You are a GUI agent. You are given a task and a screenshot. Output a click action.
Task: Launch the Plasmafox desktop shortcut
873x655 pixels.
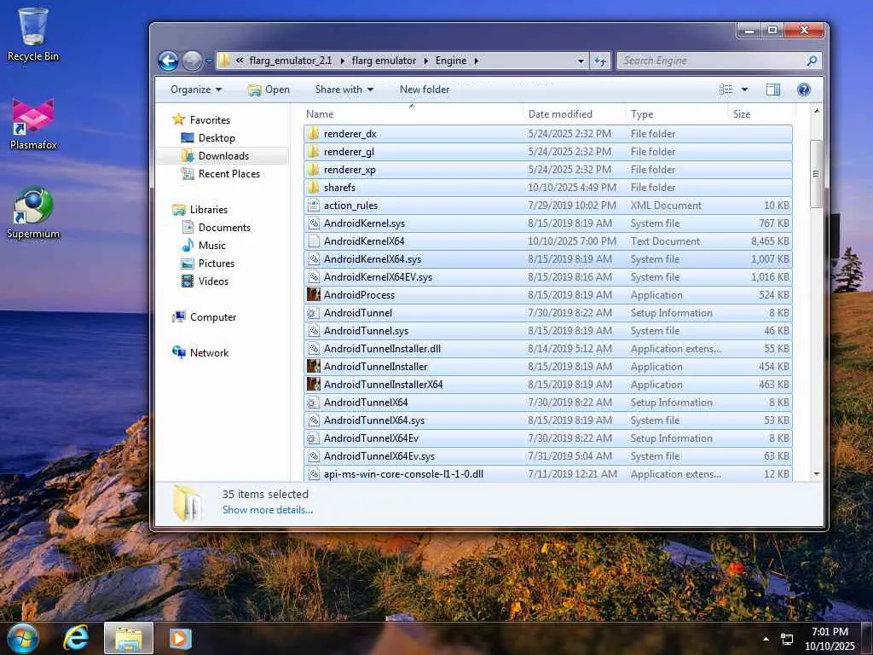[x=33, y=124]
